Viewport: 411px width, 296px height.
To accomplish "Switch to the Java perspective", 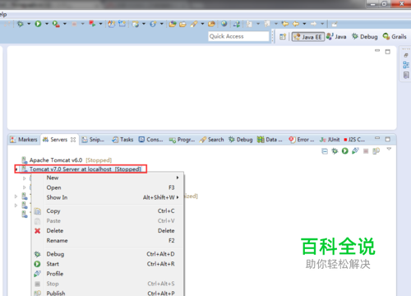I will click(336, 37).
